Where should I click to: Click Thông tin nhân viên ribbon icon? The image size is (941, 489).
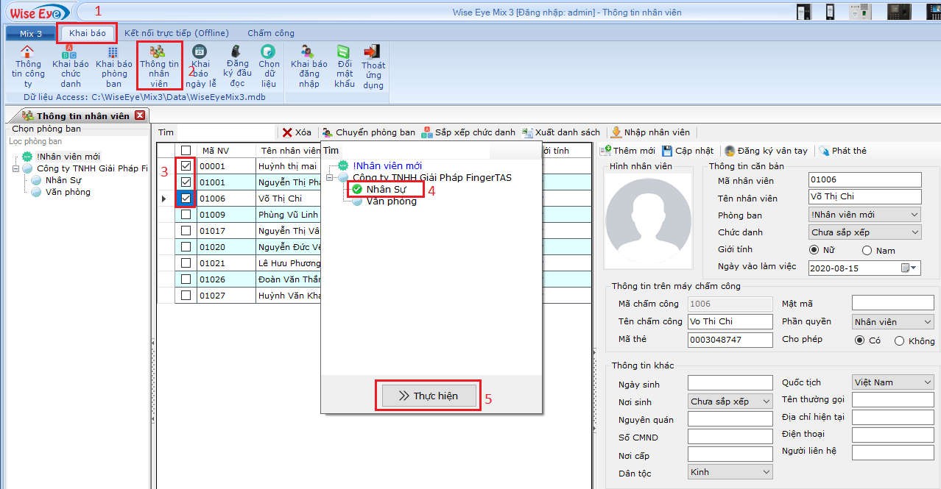158,52
